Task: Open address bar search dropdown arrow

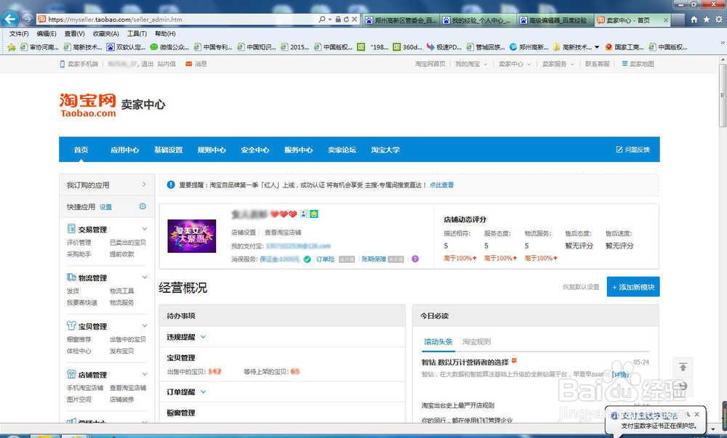Action: click(x=329, y=20)
